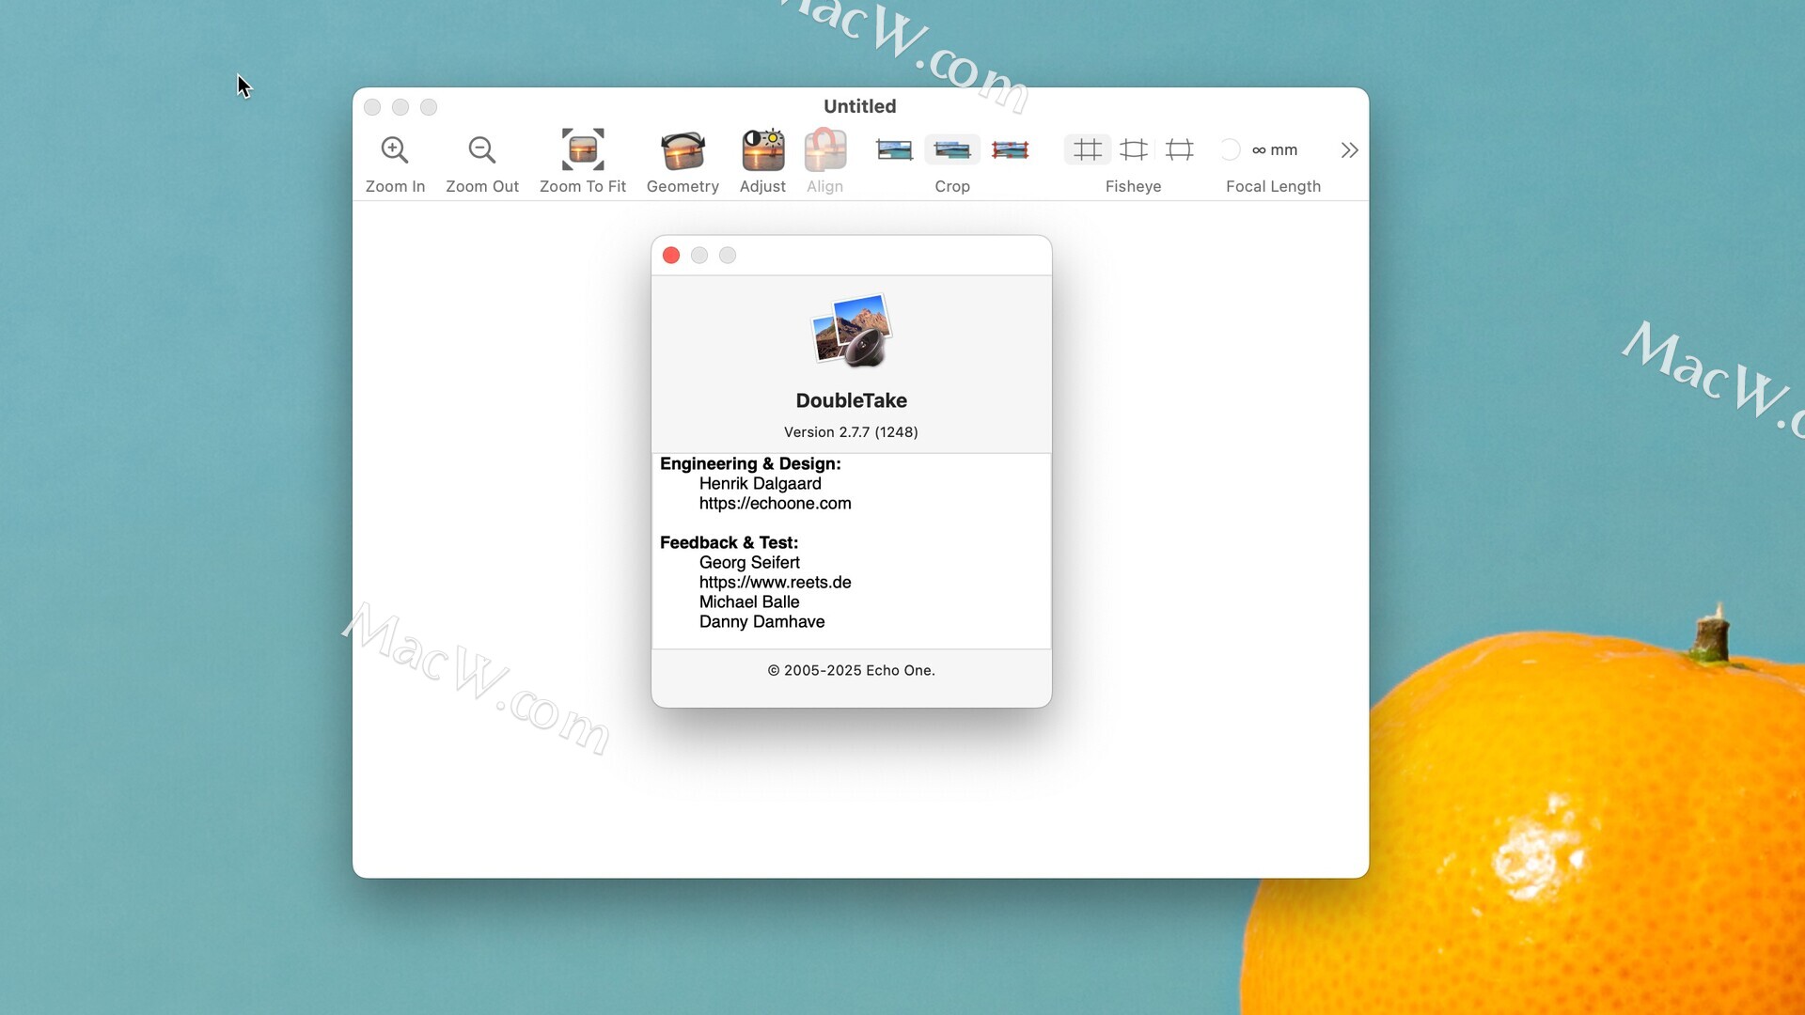Click the Zoom Out magnifier icon
Image resolution: width=1805 pixels, height=1015 pixels.
pos(482,149)
